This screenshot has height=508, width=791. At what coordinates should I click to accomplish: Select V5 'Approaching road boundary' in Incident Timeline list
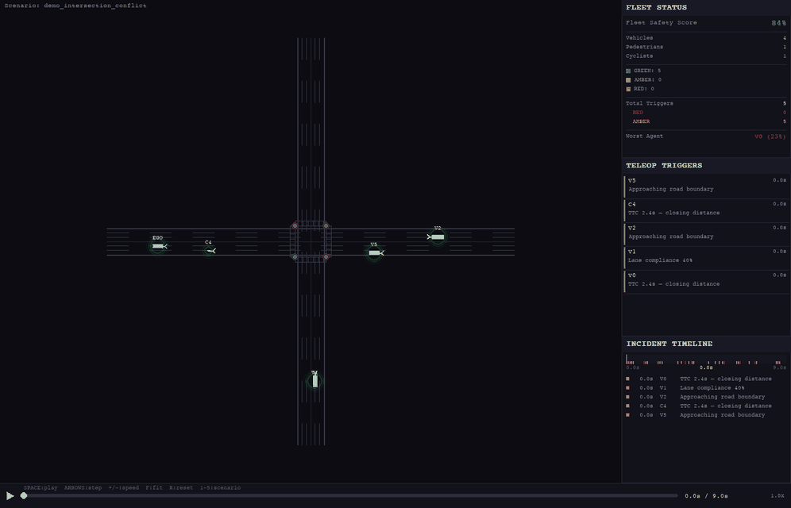[722, 415]
